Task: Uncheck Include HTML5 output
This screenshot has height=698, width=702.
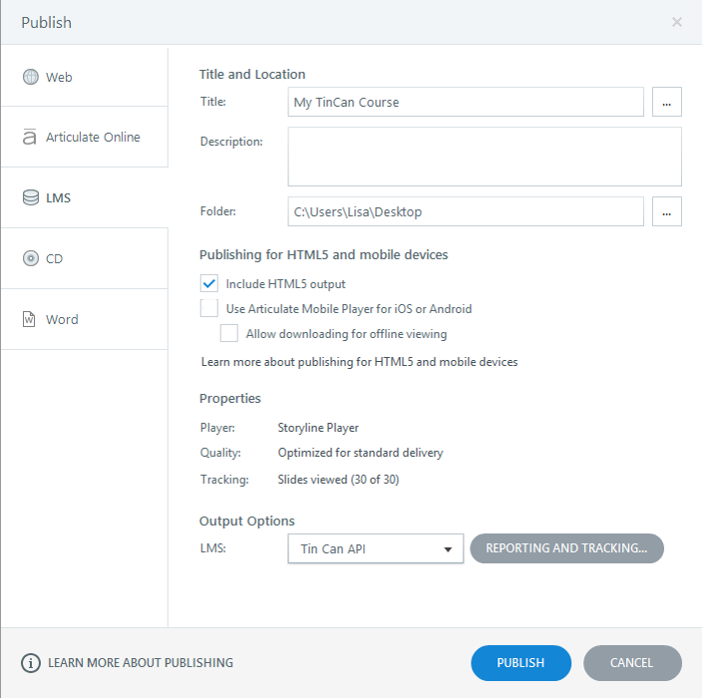Action: [x=209, y=284]
